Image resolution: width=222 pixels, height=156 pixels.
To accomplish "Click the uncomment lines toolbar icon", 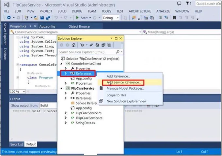I will click(x=166, y=18).
